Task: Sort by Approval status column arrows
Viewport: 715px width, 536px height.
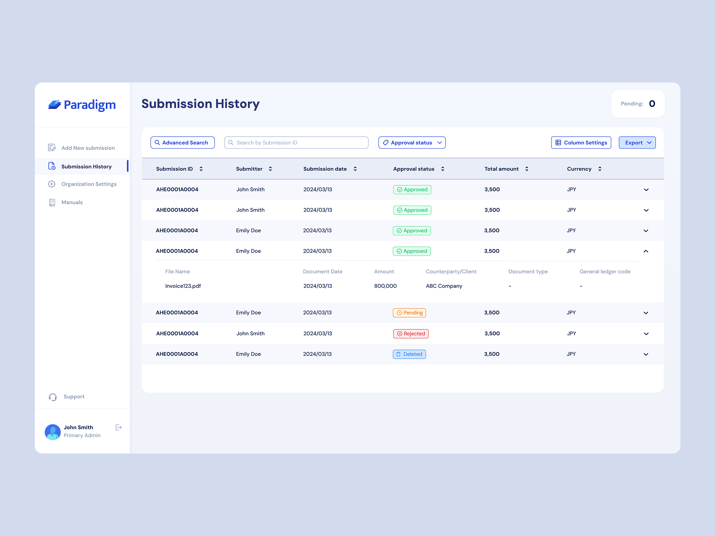Action: pyautogui.click(x=442, y=169)
